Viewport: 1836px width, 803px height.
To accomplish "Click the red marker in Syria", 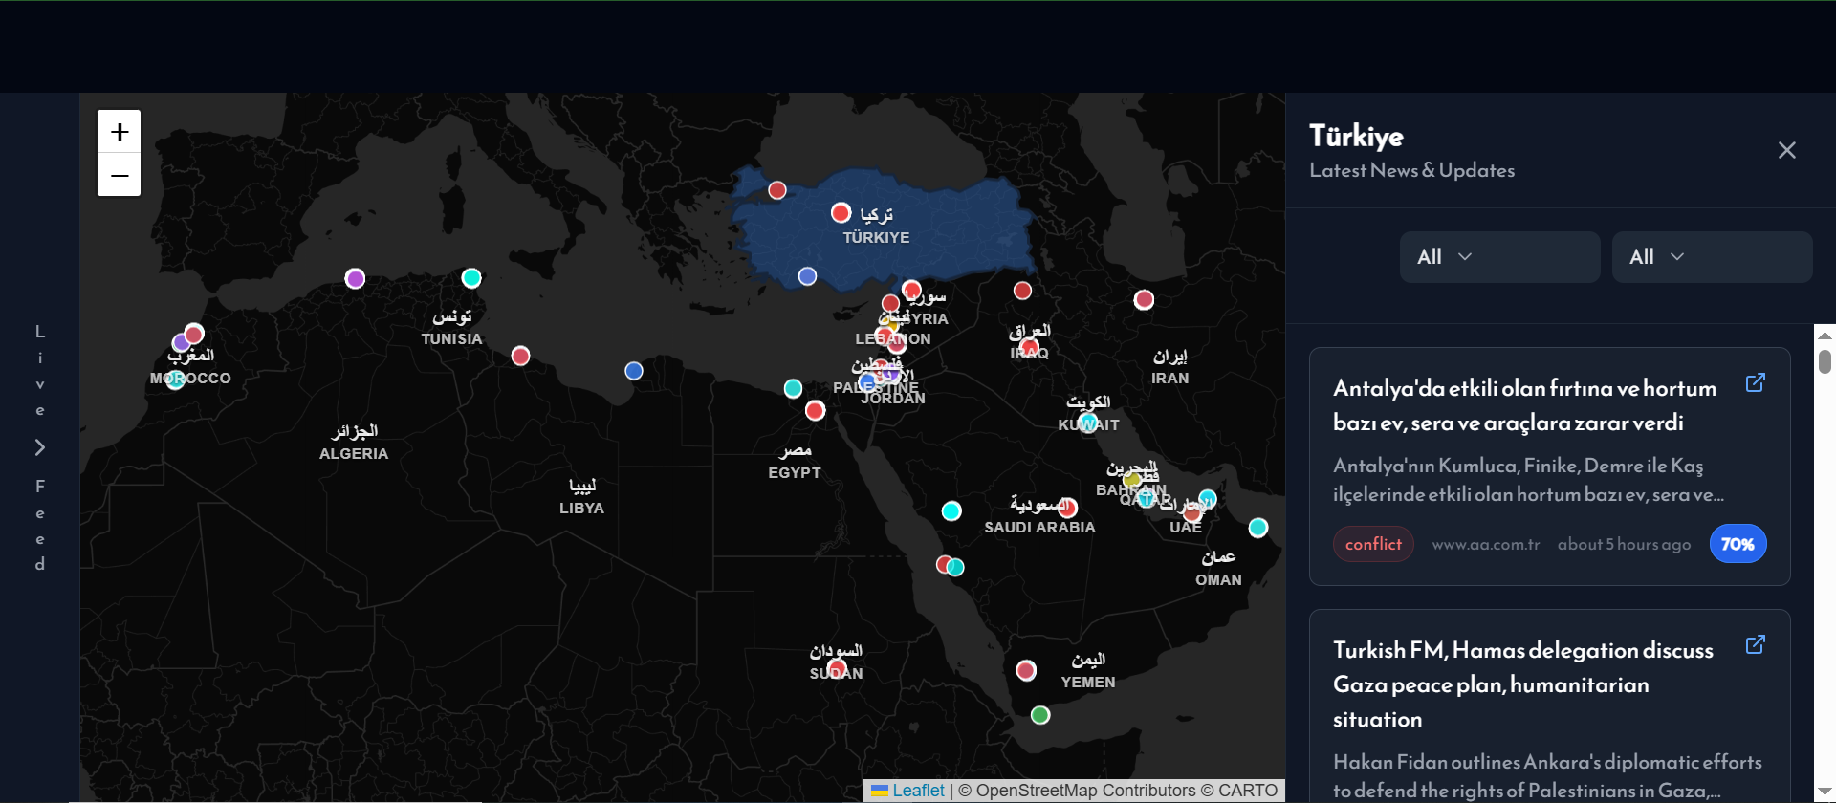I will tap(911, 290).
